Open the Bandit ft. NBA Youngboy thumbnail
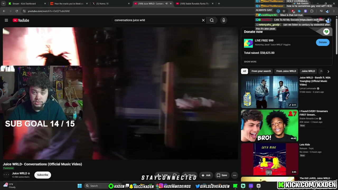This screenshot has height=190, width=338. [x=269, y=92]
